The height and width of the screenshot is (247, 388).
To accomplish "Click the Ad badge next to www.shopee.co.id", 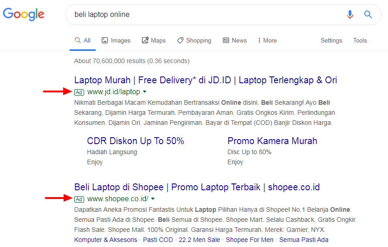I will coord(79,199).
